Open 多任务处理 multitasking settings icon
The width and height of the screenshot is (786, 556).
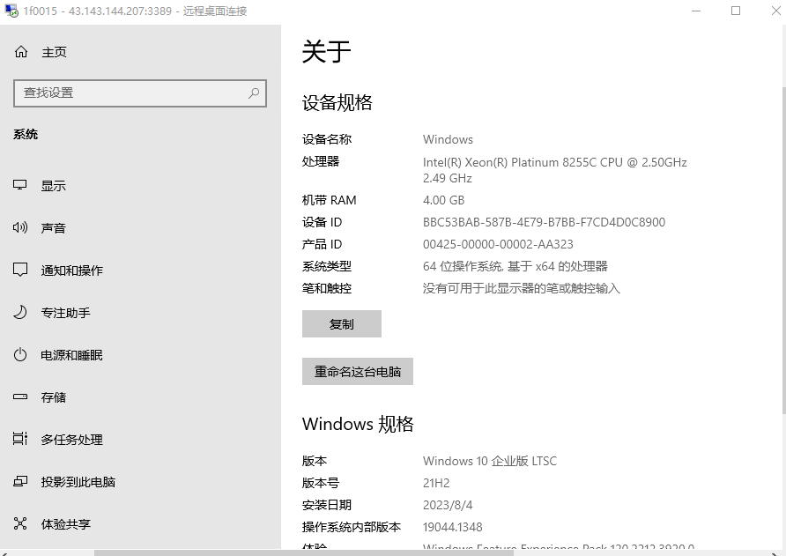click(x=19, y=439)
